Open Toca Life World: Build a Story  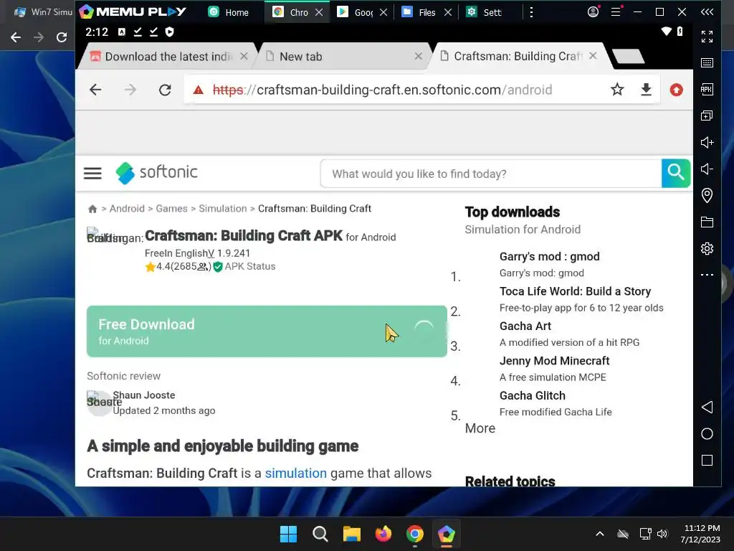575,291
